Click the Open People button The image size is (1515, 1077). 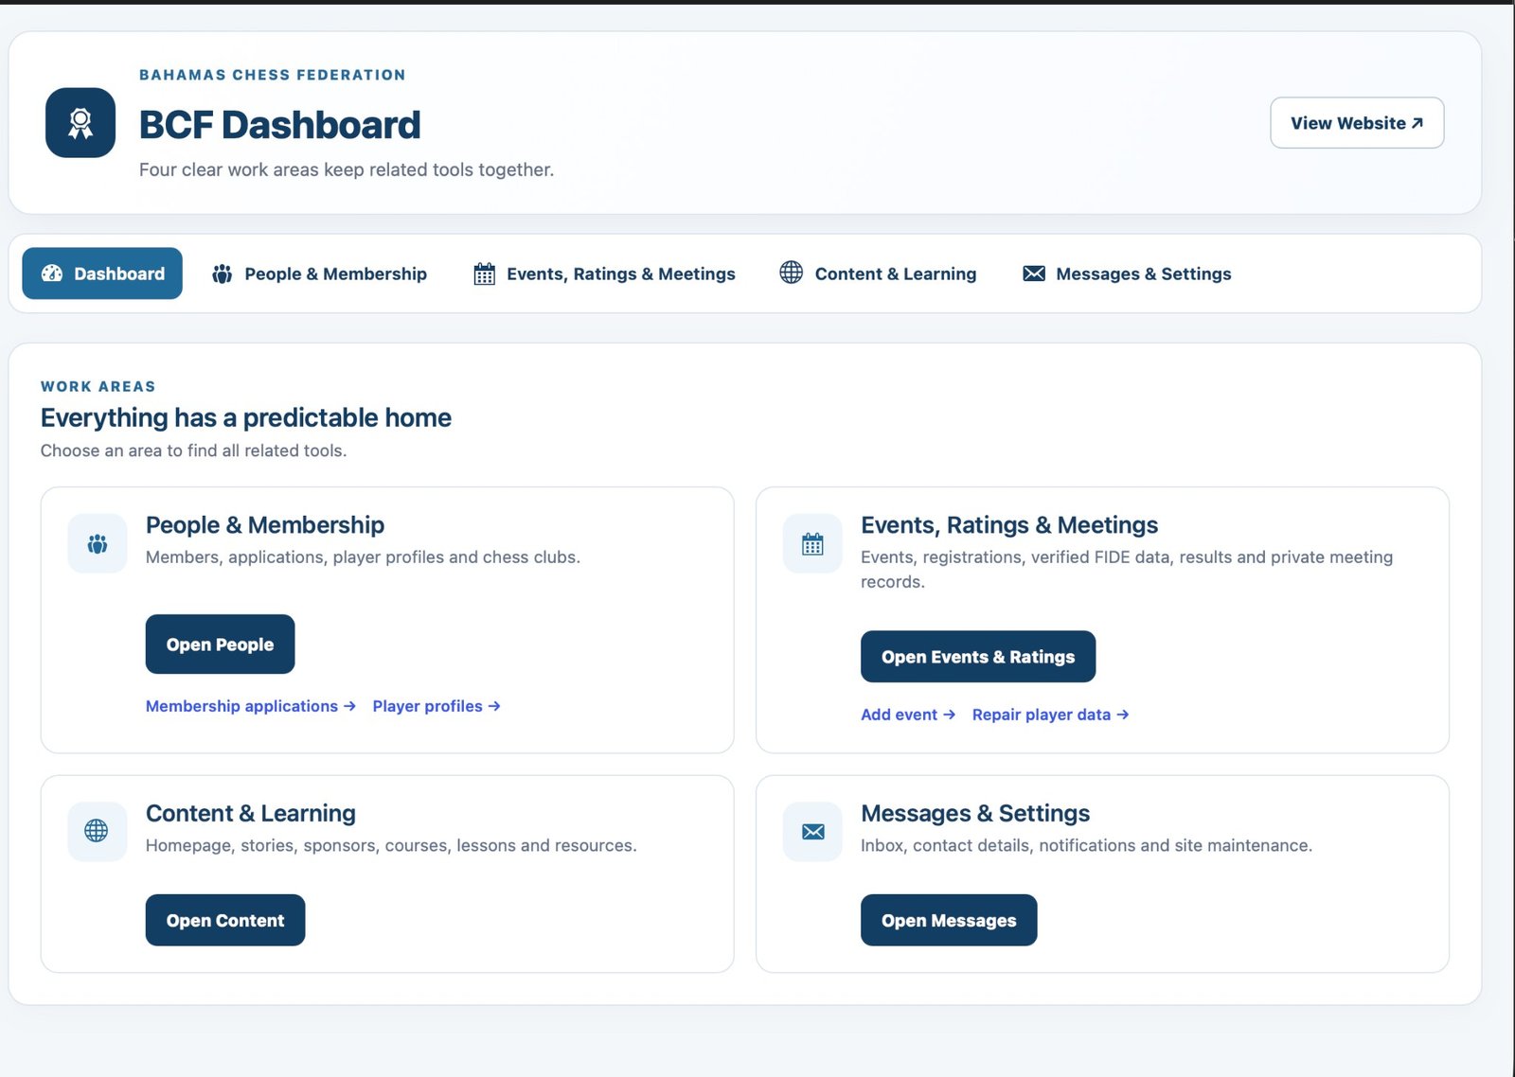pyautogui.click(x=220, y=644)
